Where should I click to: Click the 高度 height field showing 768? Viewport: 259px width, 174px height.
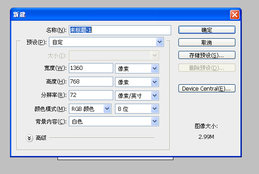tap(91, 82)
